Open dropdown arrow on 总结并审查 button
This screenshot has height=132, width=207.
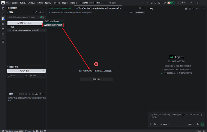tap(44, 71)
